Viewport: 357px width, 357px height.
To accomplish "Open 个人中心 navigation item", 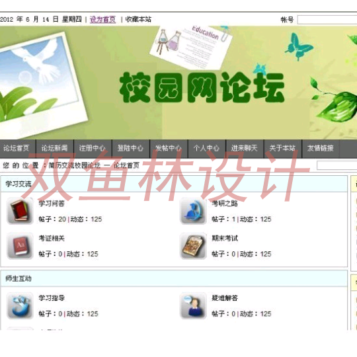I will tap(206, 148).
